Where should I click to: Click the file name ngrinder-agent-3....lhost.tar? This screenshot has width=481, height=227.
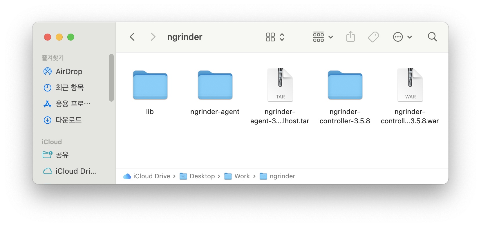[x=280, y=116]
